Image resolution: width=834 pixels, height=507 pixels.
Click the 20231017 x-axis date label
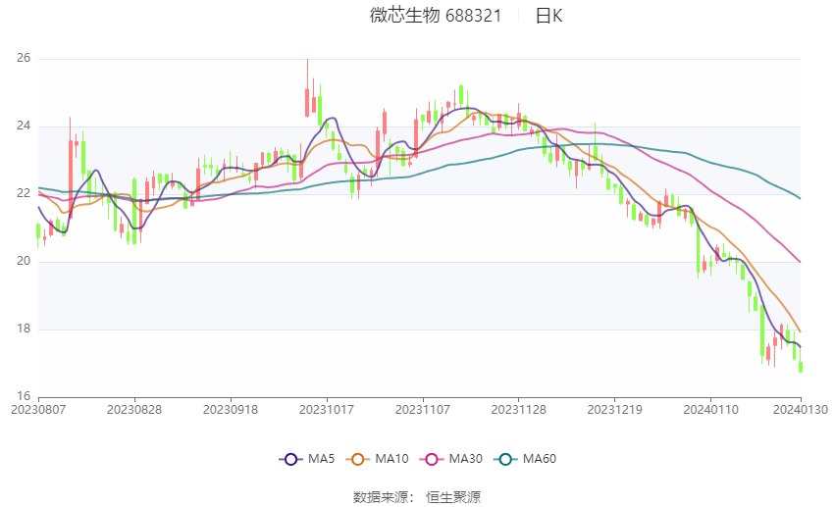pos(327,410)
